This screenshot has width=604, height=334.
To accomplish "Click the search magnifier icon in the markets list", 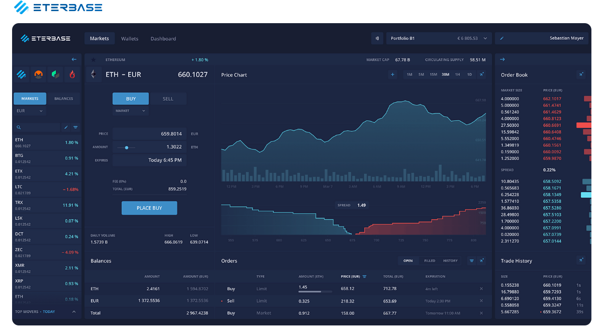I will [19, 127].
